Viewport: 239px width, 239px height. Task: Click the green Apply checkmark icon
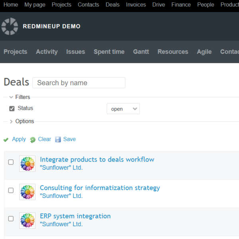(6, 140)
